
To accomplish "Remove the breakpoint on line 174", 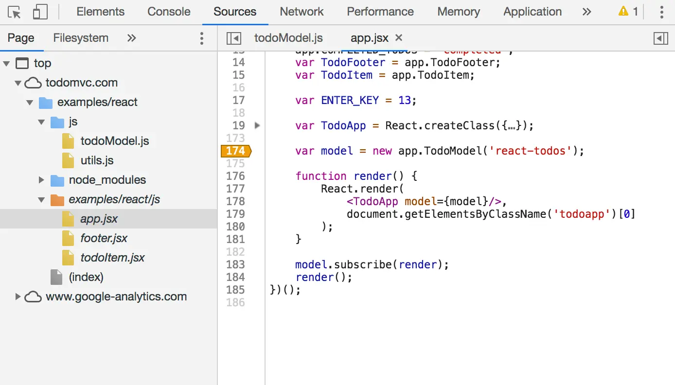I will click(x=236, y=151).
